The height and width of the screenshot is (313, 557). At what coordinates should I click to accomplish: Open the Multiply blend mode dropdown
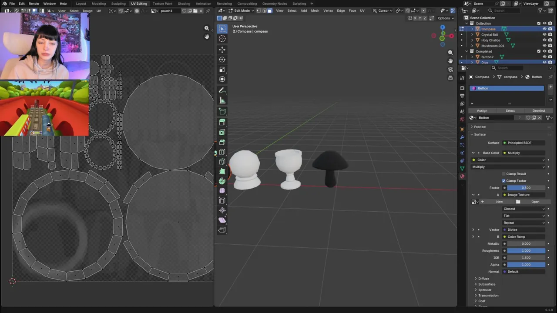coord(508,167)
